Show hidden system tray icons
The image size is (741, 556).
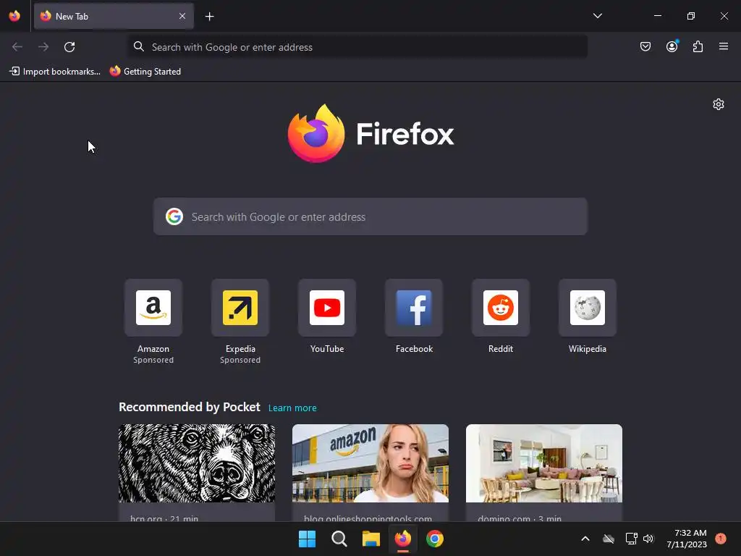[x=585, y=539]
